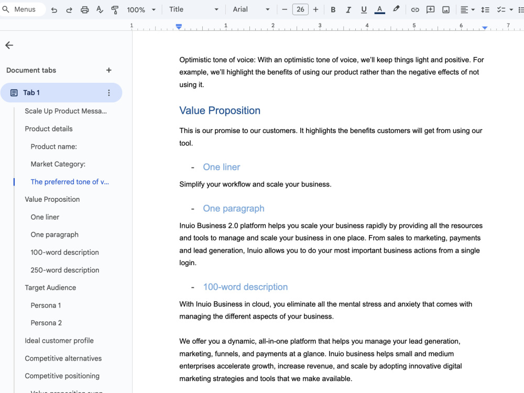
Task: Select Tab 1 in the sidebar
Action: tap(61, 93)
